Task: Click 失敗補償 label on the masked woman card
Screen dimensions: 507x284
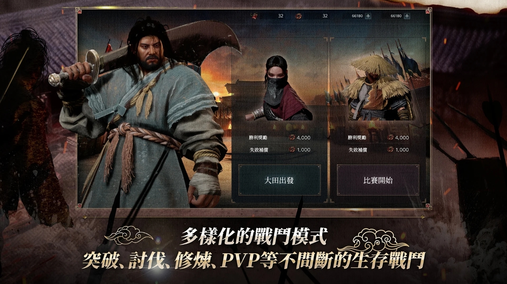Action: click(259, 150)
